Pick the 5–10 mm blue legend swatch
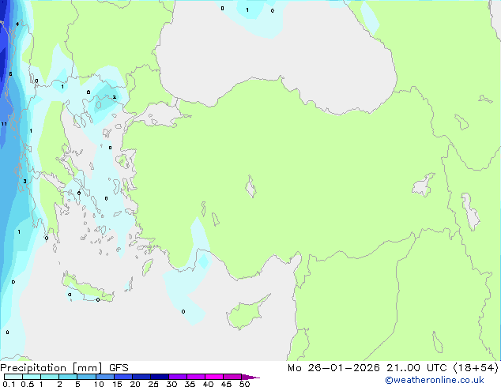 (86, 377)
